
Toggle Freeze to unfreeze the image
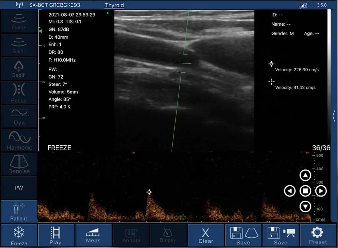pos(19,235)
